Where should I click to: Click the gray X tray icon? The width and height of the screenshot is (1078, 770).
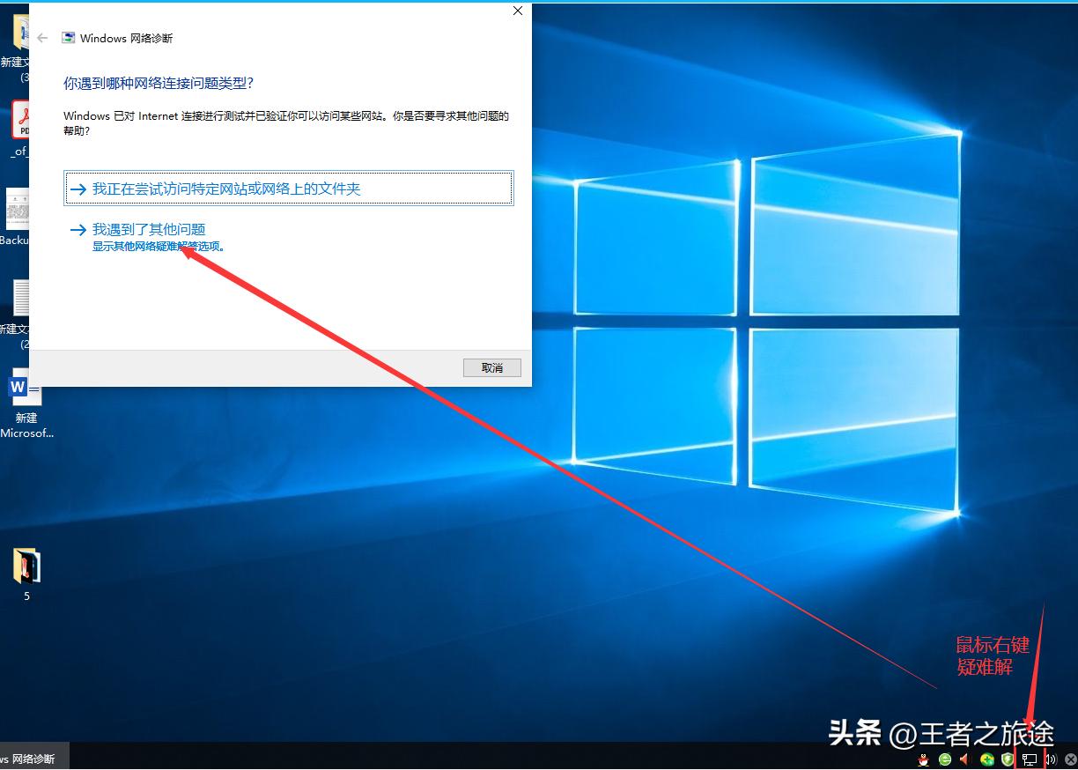click(x=1070, y=759)
